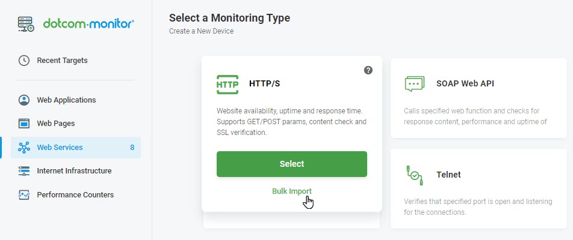Open help question mark on HTTP/S card
Image resolution: width=573 pixels, height=240 pixels.
click(x=368, y=70)
